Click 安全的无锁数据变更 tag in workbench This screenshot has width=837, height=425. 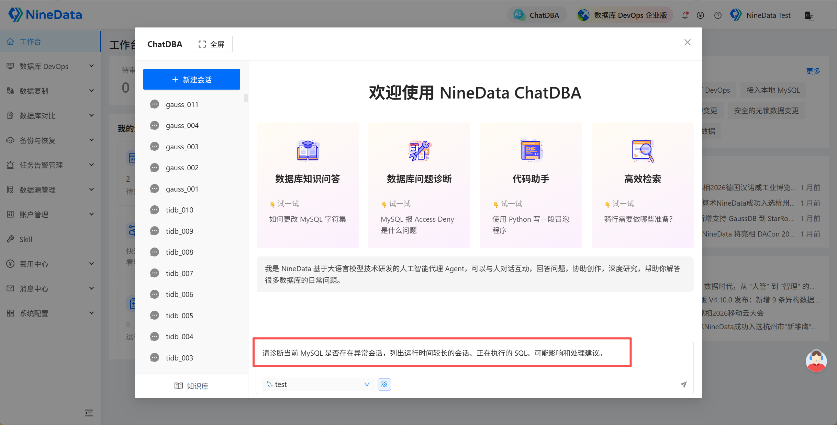[766, 111]
